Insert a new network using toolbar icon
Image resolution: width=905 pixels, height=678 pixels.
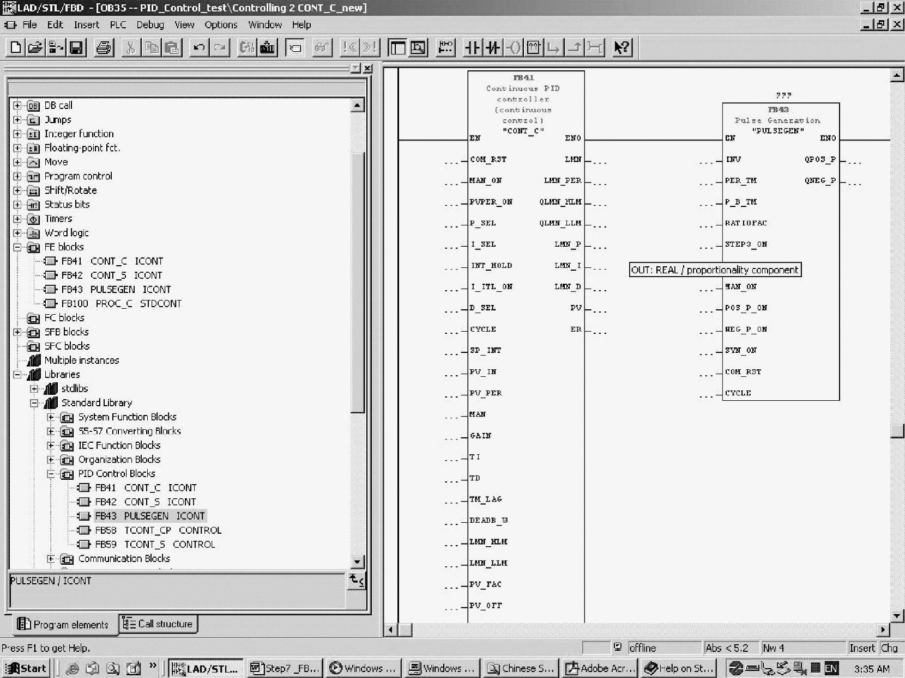point(445,48)
